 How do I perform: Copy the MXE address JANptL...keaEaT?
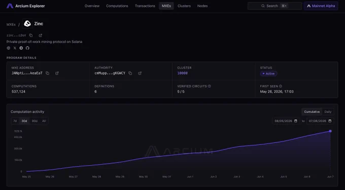tap(47, 73)
